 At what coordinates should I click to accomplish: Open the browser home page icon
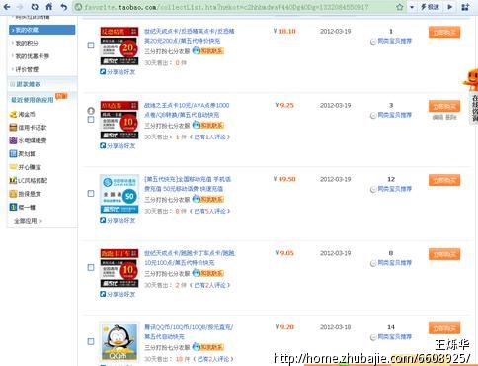[49, 7]
